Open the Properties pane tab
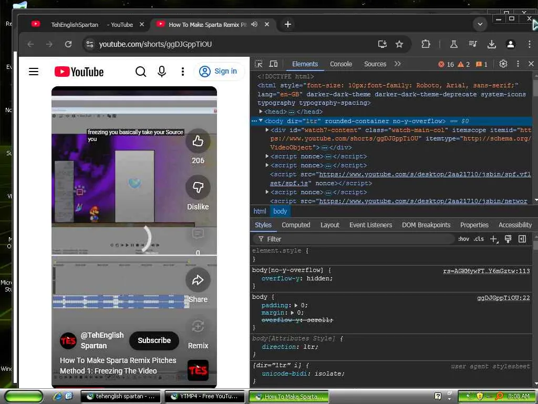This screenshot has height=404, width=538. 474,225
